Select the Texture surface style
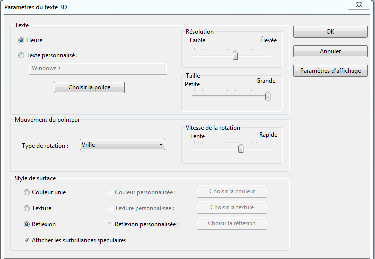375x259 pixels. click(x=27, y=208)
